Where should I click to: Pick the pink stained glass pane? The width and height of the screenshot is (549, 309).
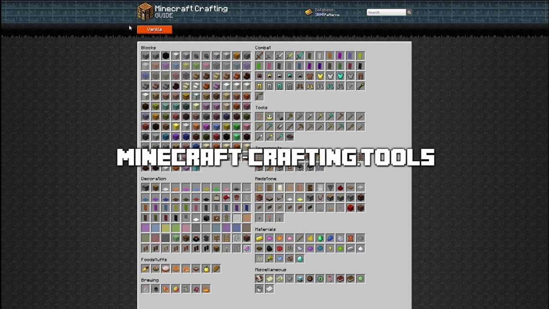point(186,228)
